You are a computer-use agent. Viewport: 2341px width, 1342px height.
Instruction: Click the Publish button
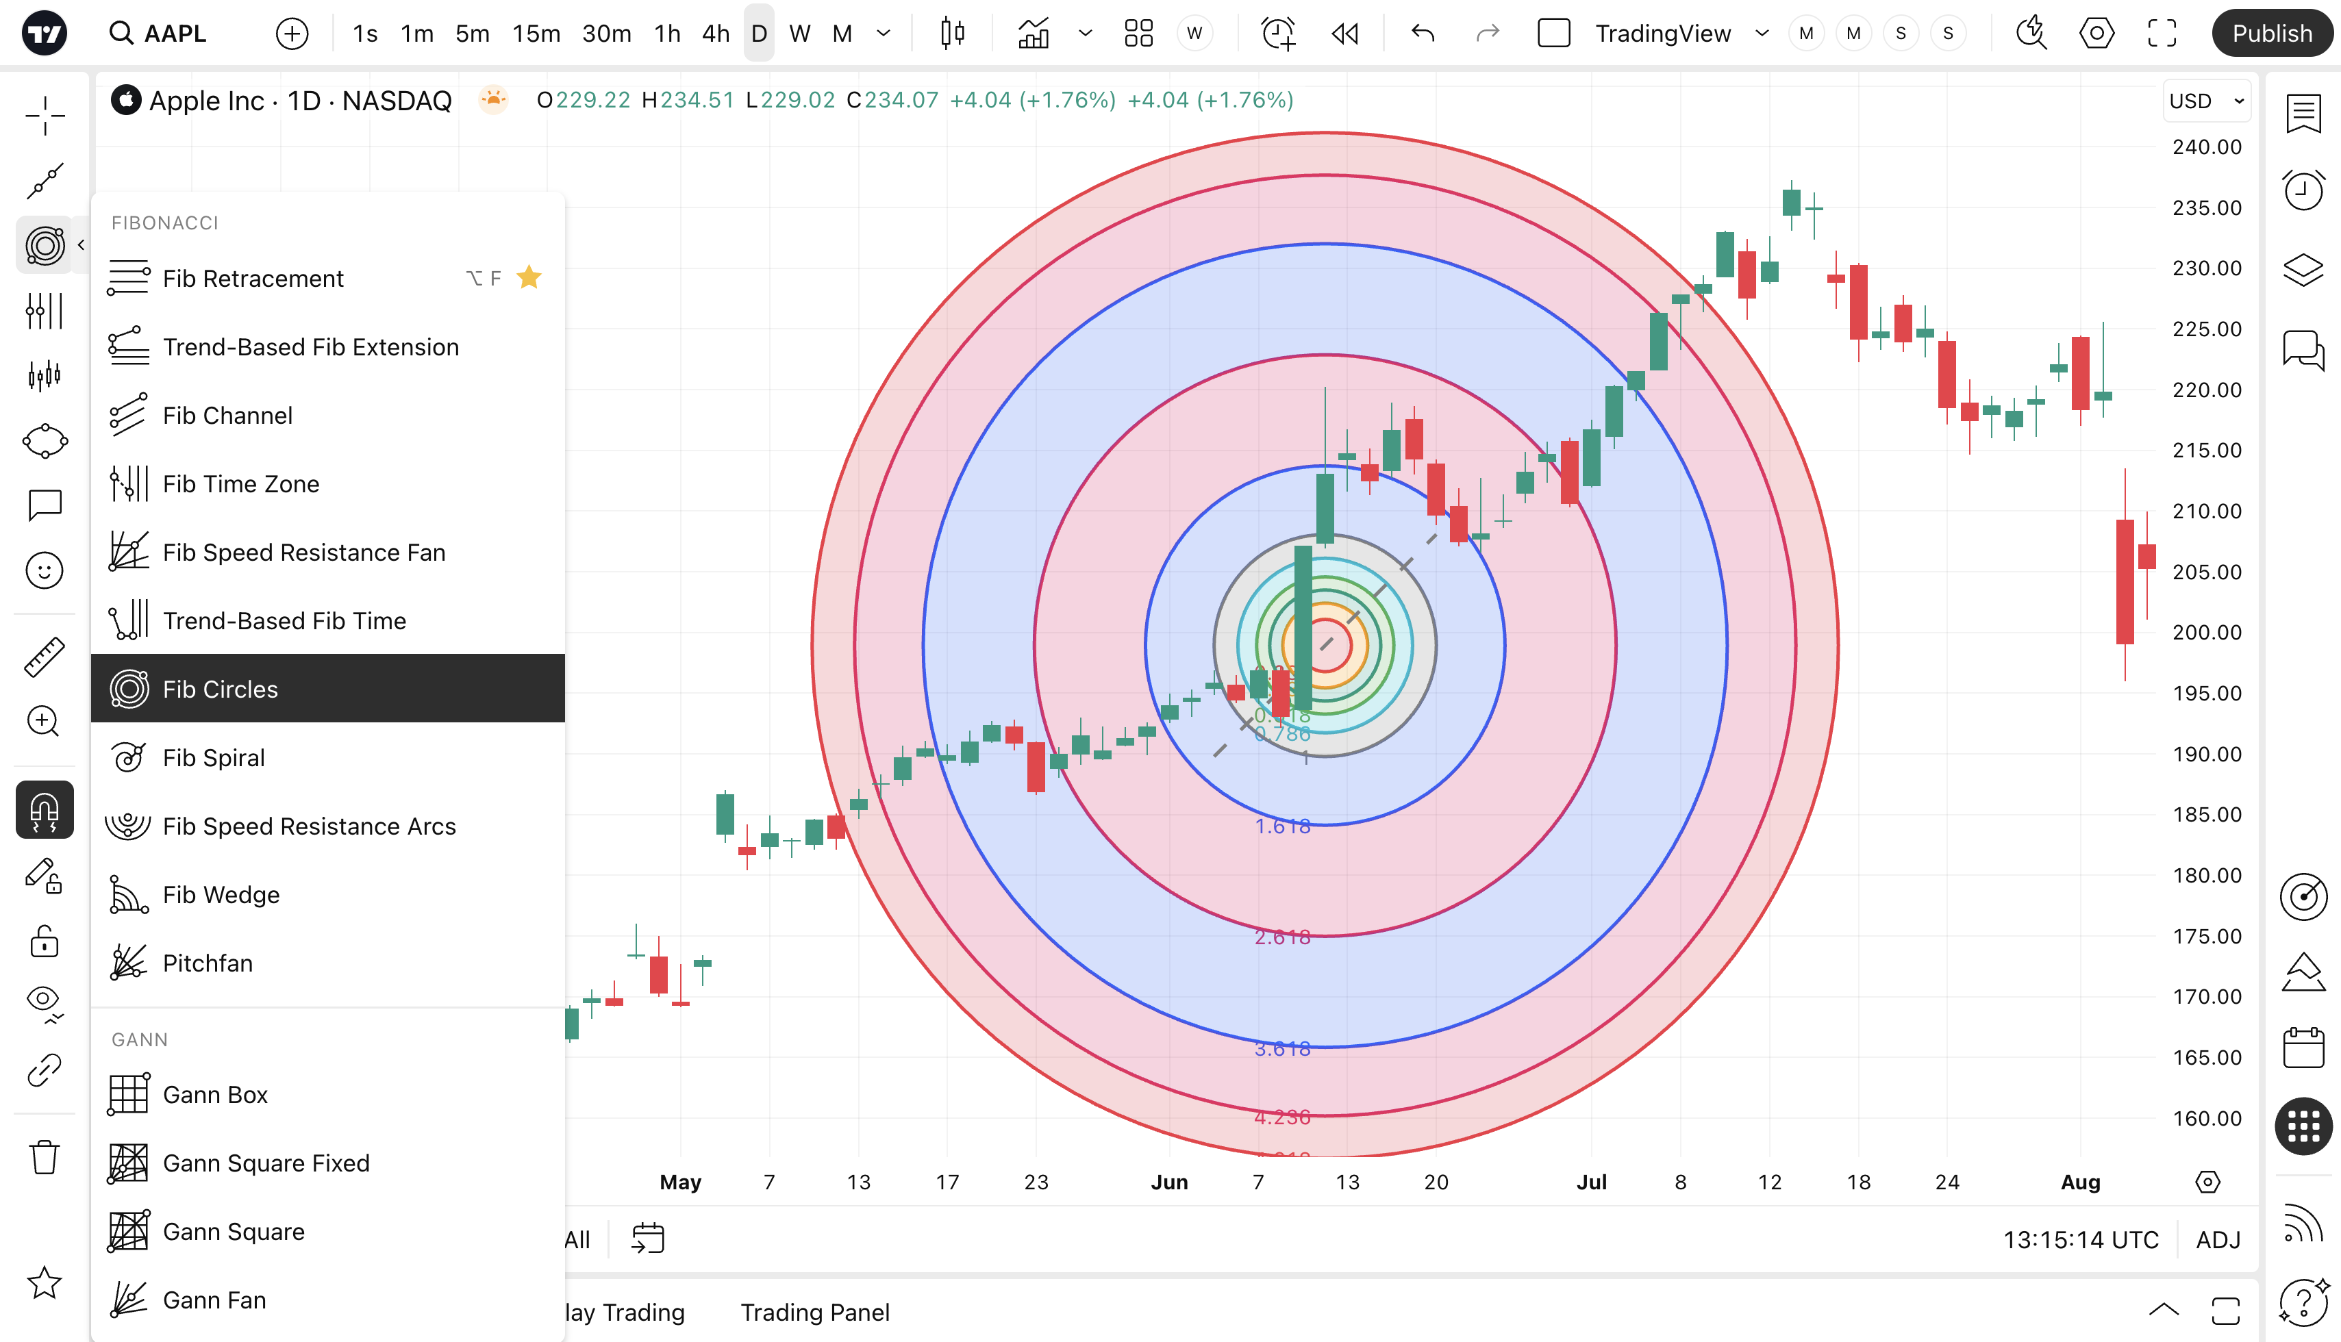point(2271,34)
